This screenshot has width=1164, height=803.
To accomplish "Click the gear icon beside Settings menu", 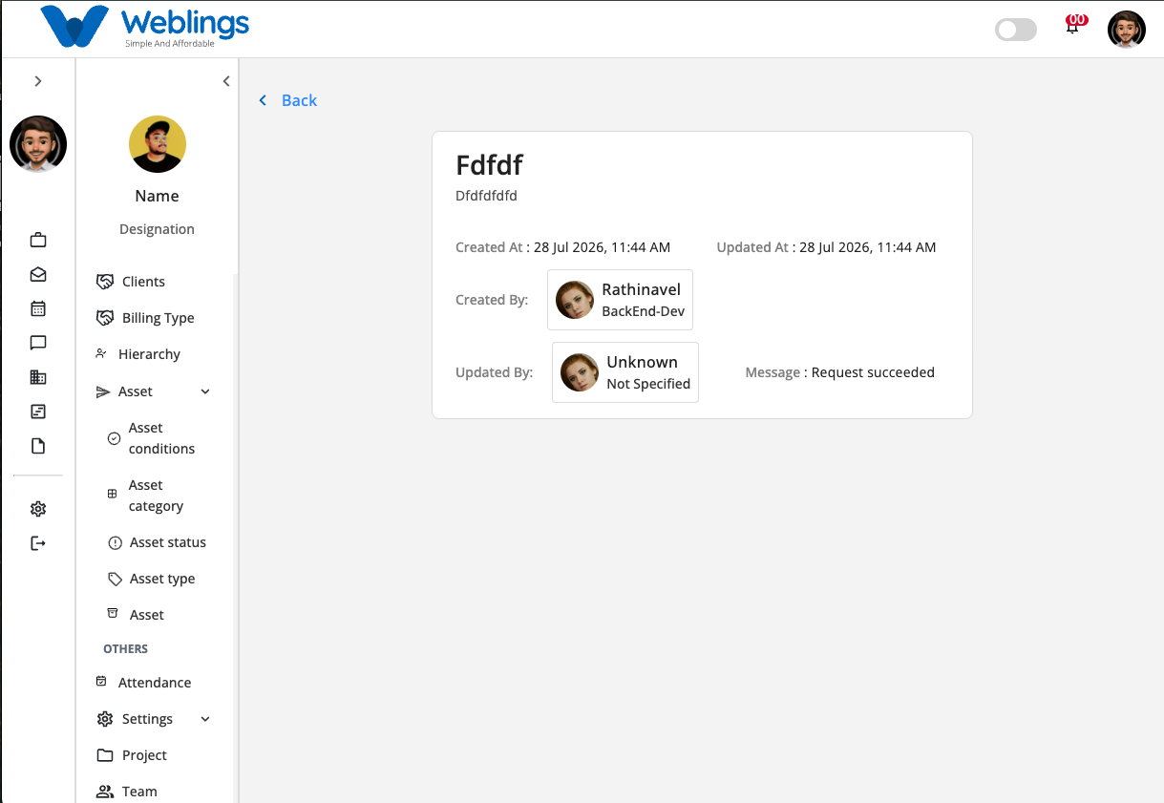I will click(x=105, y=719).
